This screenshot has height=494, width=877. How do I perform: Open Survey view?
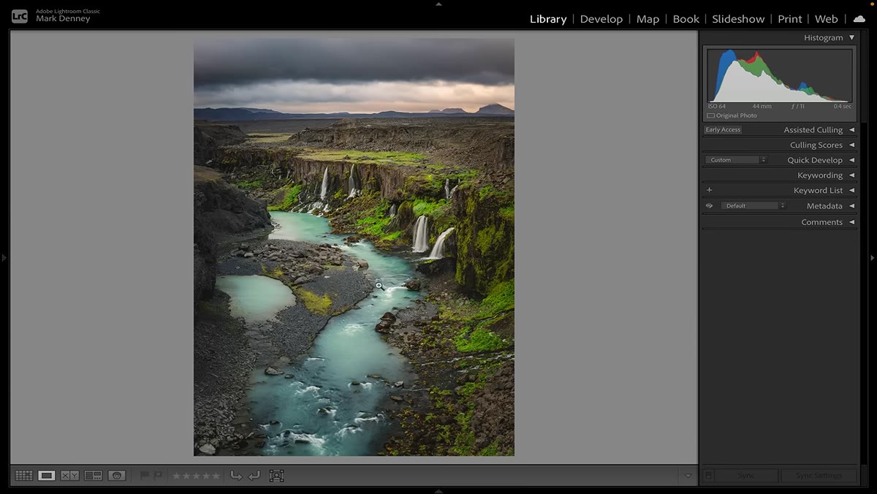[93, 476]
